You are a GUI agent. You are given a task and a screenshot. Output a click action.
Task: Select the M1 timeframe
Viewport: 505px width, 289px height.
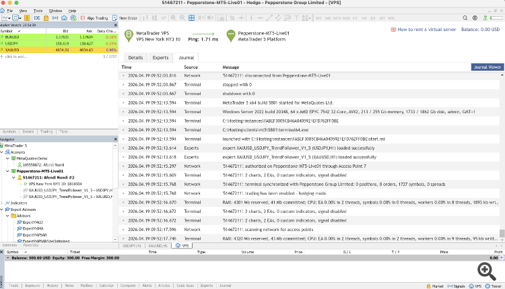point(319,18)
